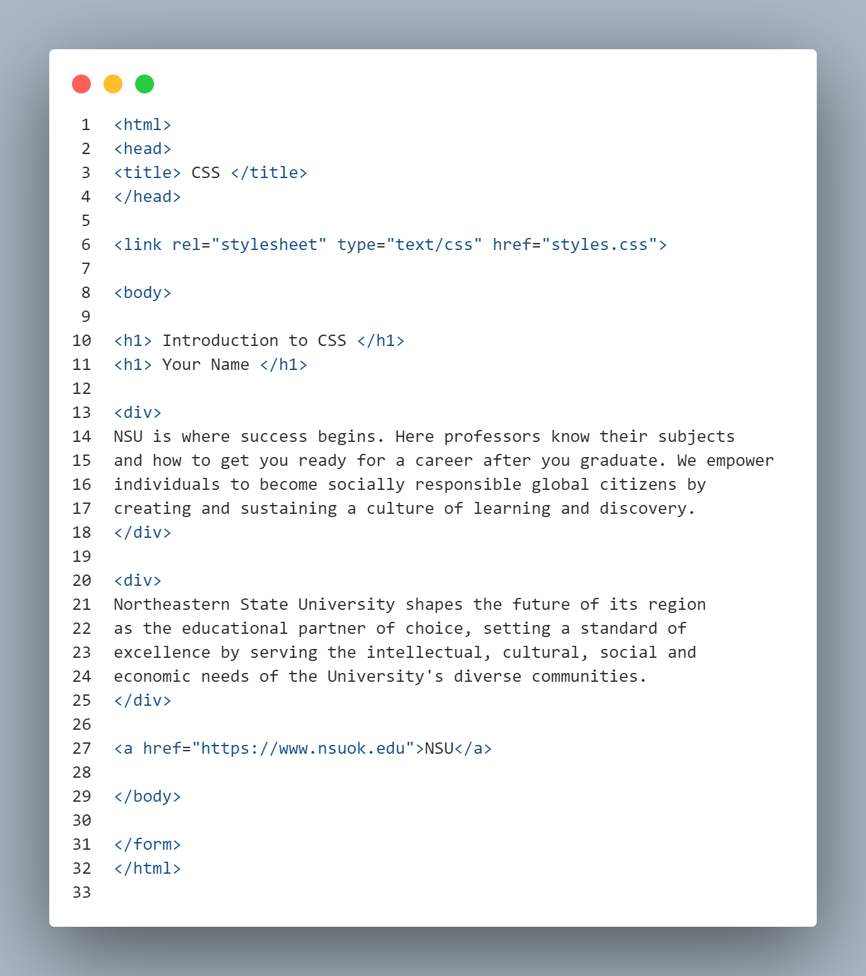Click the closing body tag
866x976 pixels.
click(148, 797)
